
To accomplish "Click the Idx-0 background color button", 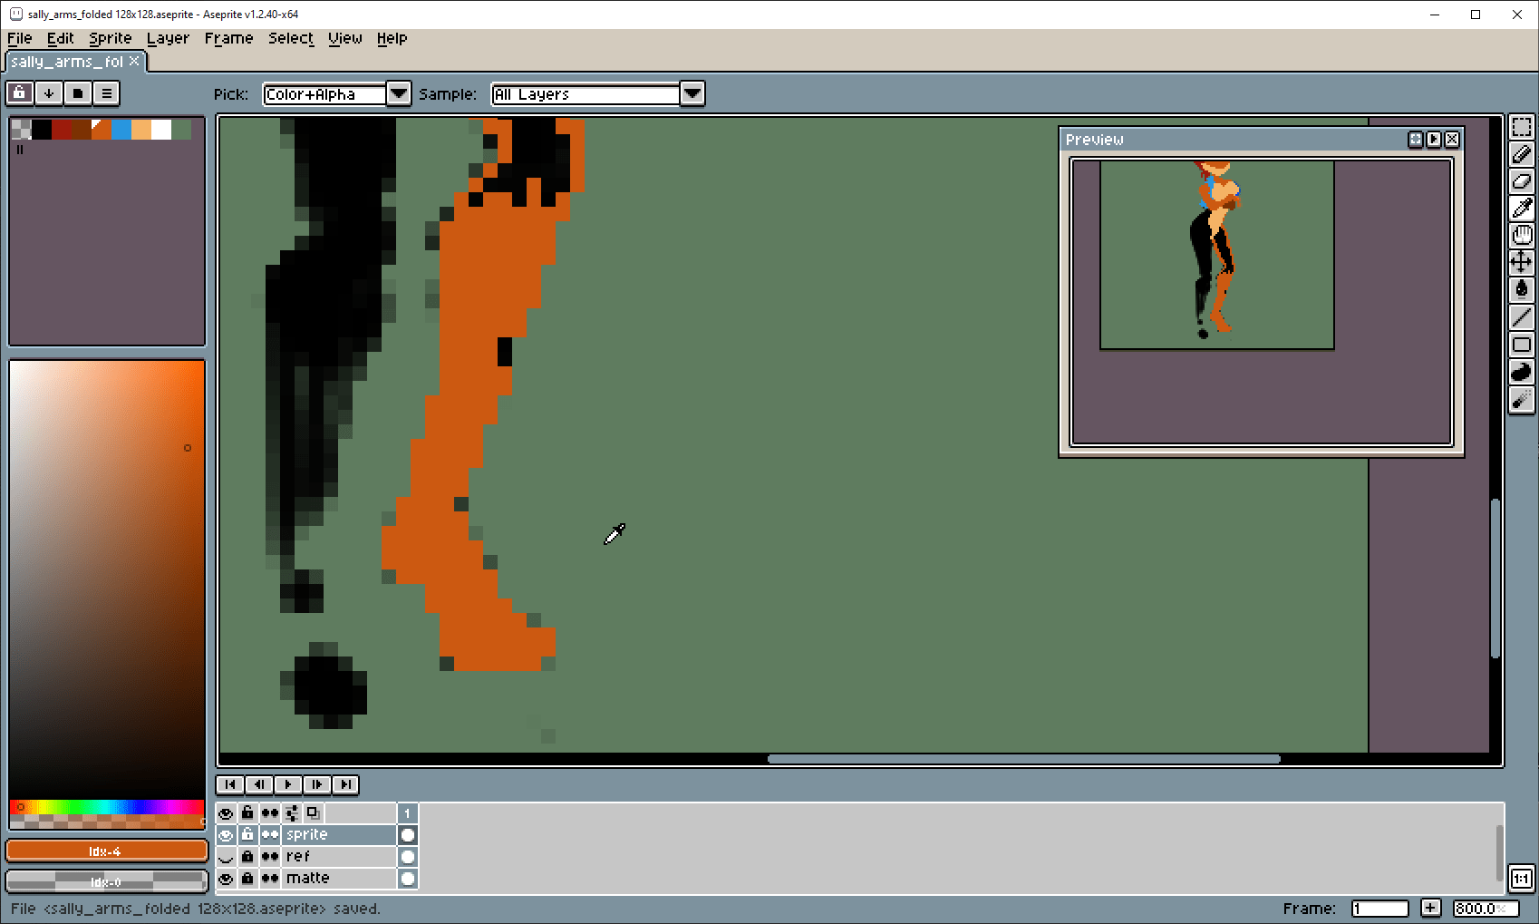I will pyautogui.click(x=106, y=881).
